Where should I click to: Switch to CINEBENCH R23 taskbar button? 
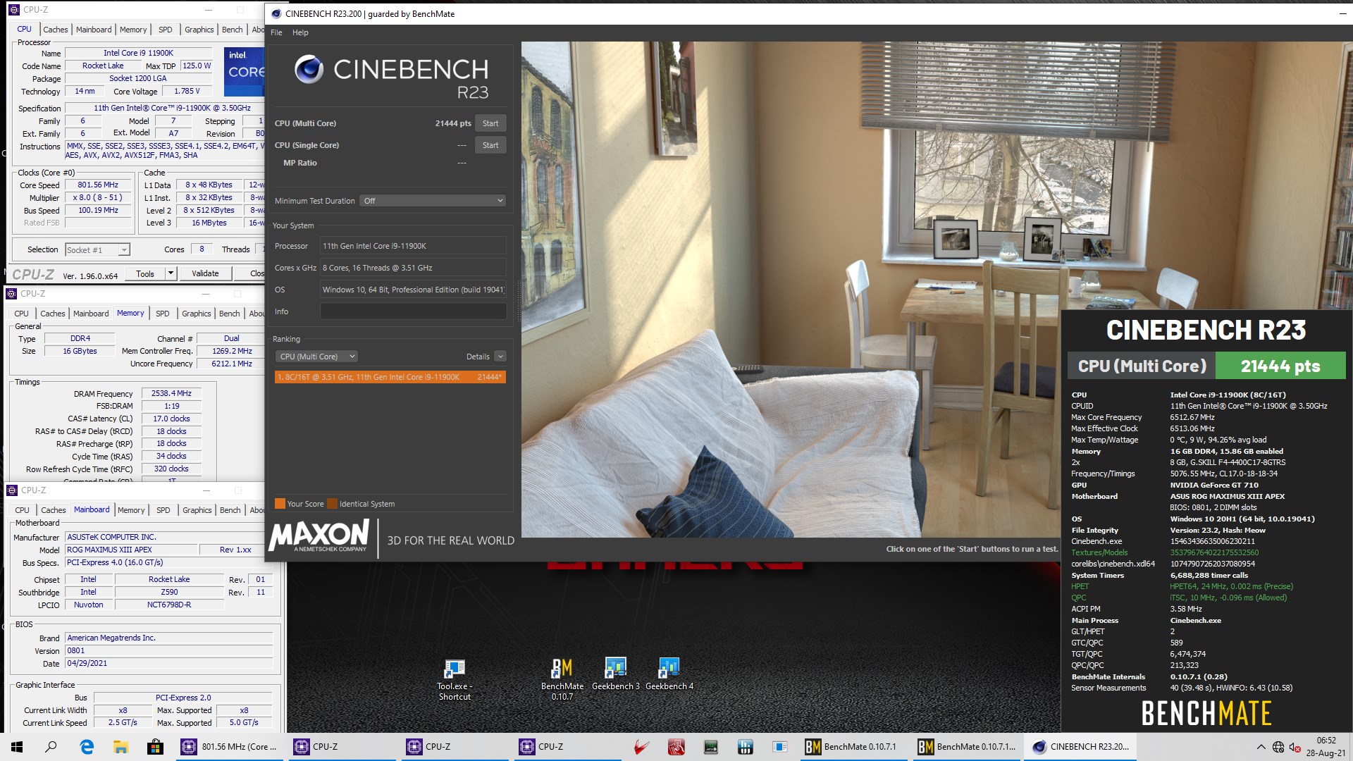click(1082, 747)
